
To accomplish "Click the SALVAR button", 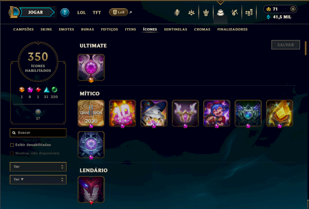I will click(x=285, y=45).
